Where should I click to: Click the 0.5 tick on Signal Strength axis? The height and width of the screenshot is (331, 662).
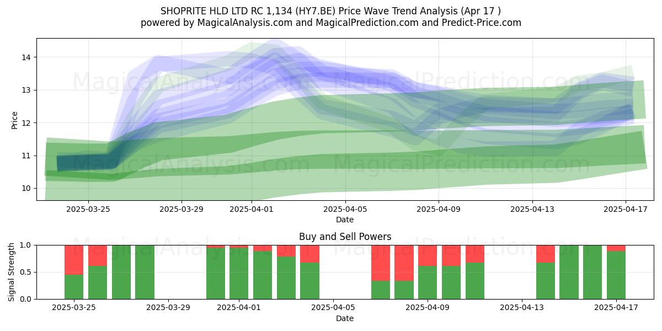[26, 272]
